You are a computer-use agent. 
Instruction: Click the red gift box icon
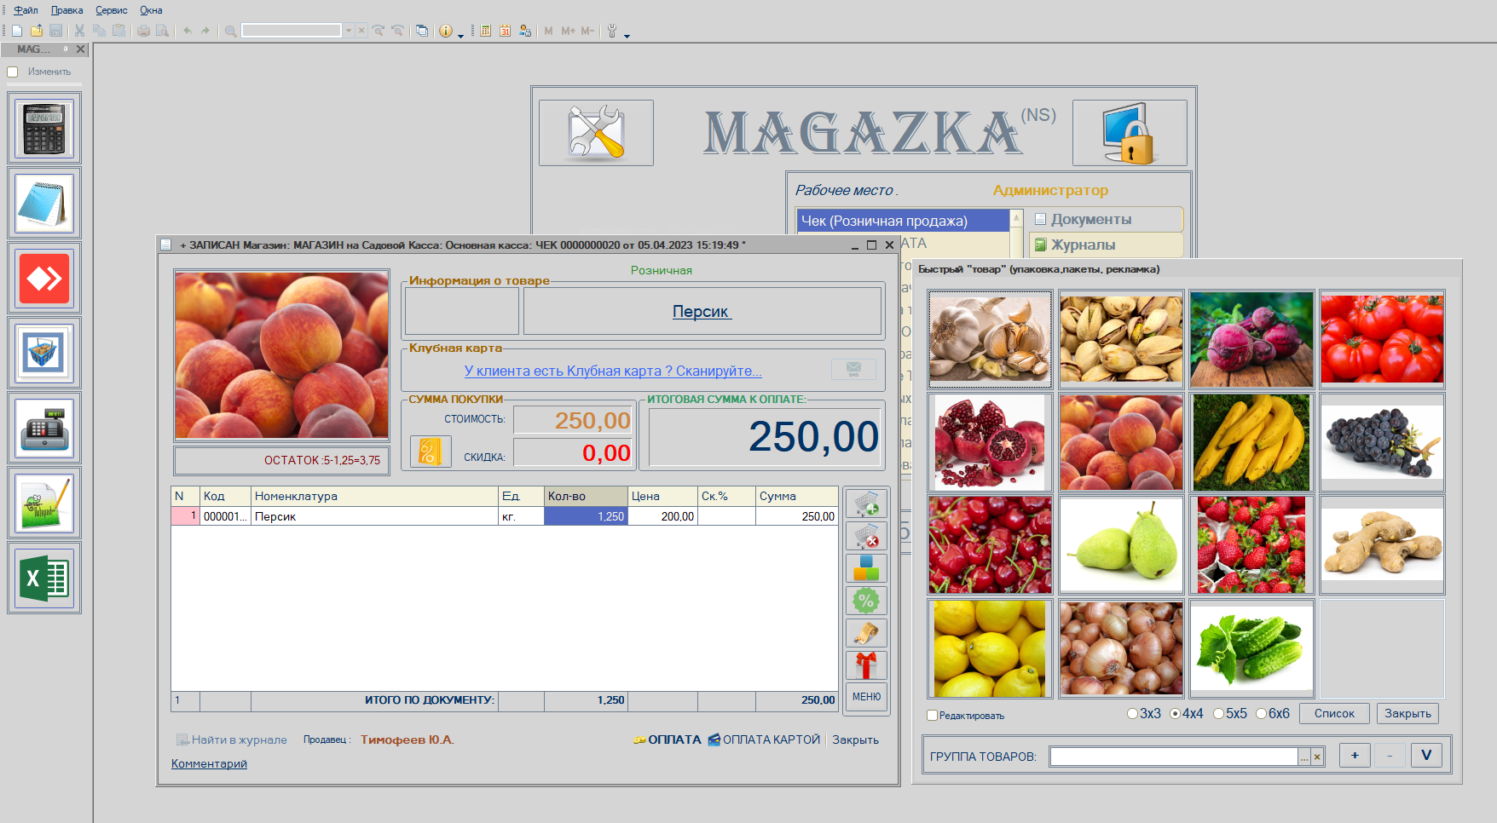coord(866,665)
